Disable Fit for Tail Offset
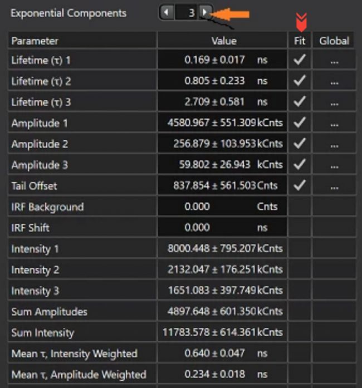Image resolution: width=362 pixels, height=388 pixels. pyautogui.click(x=300, y=185)
